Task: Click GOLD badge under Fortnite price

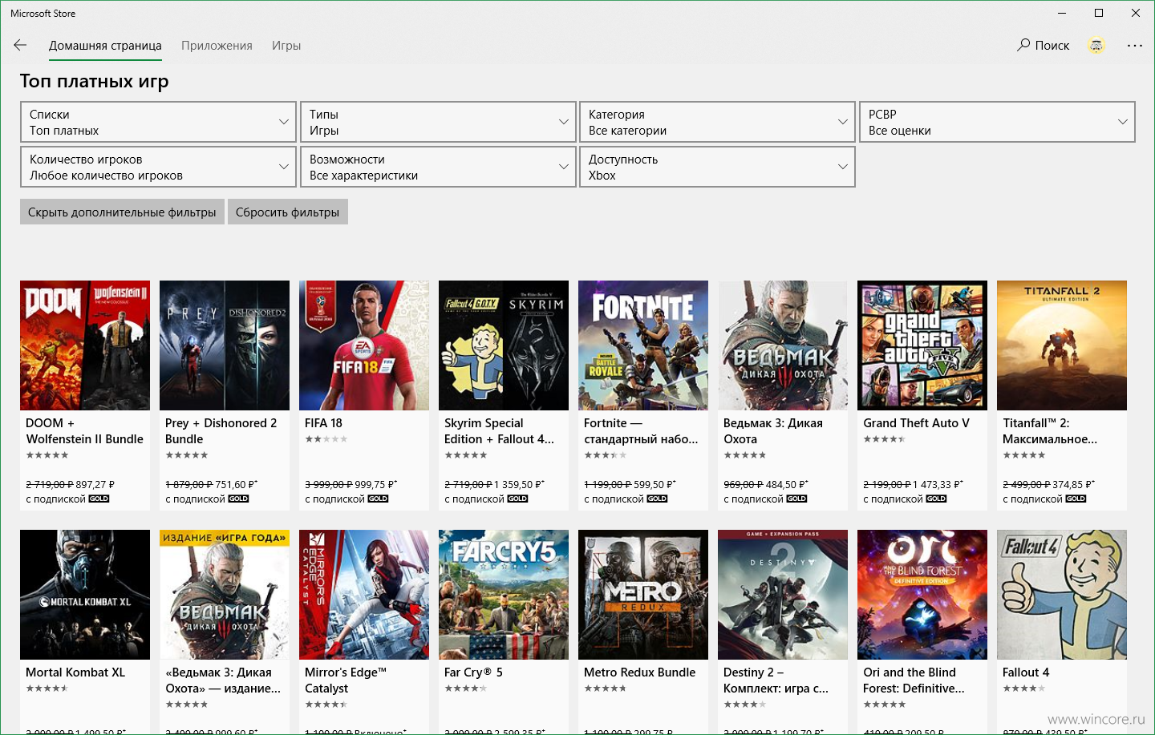Action: tap(658, 499)
